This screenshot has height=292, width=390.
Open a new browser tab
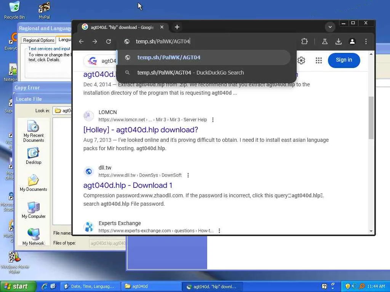[177, 27]
